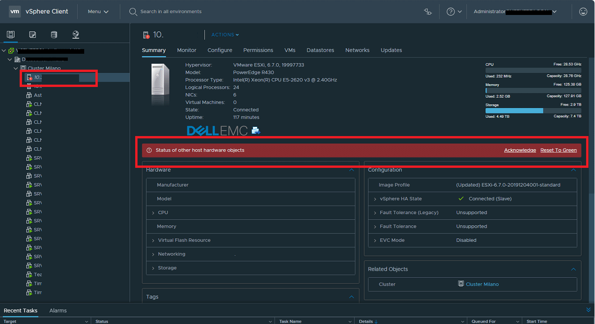Viewport: 595px width, 324px height.
Task: Click the cluster icon beside Cluster Milano link
Action: (x=461, y=284)
